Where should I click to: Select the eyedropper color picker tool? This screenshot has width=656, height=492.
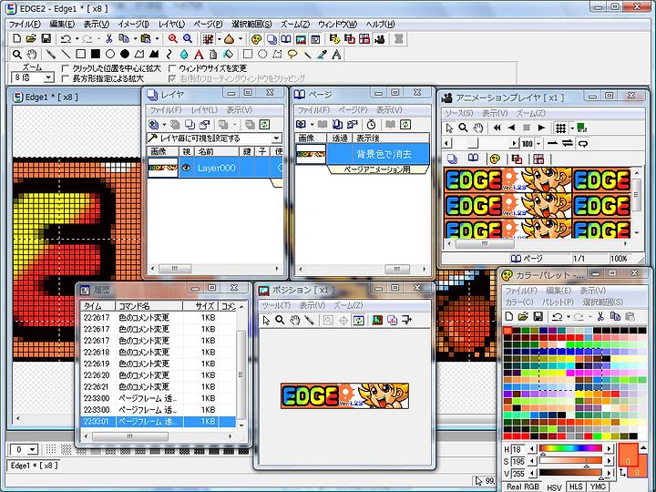tap(322, 55)
